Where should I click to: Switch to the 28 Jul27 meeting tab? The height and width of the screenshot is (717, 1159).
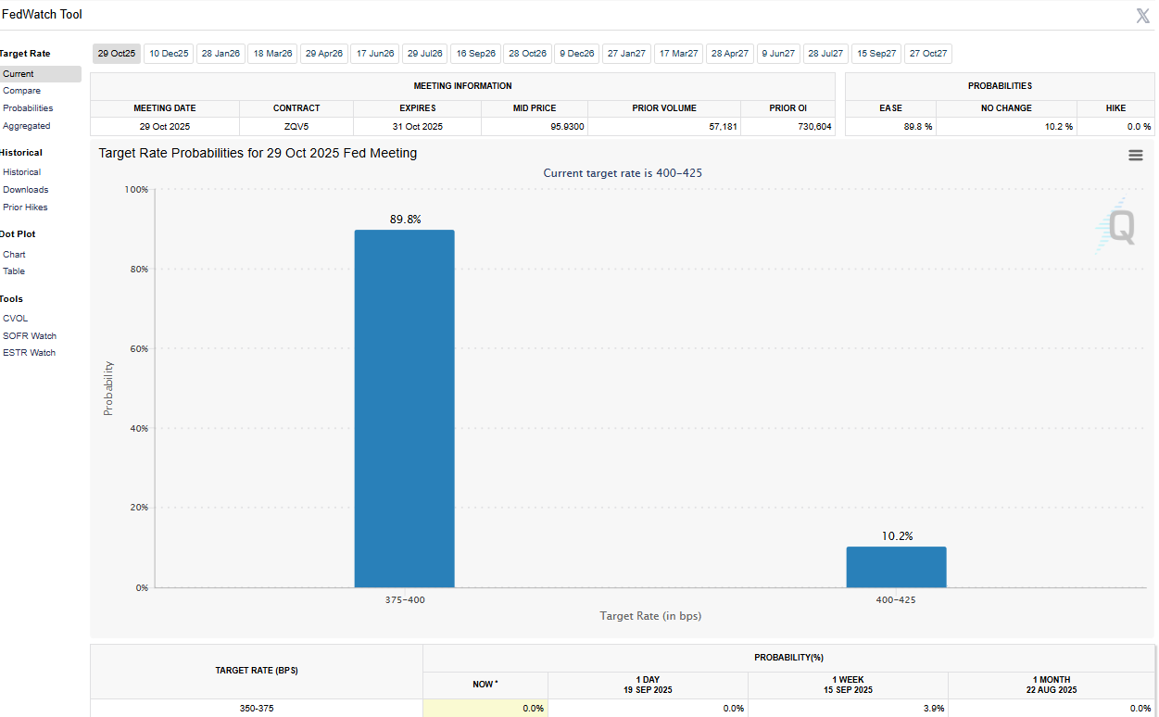[x=826, y=54]
